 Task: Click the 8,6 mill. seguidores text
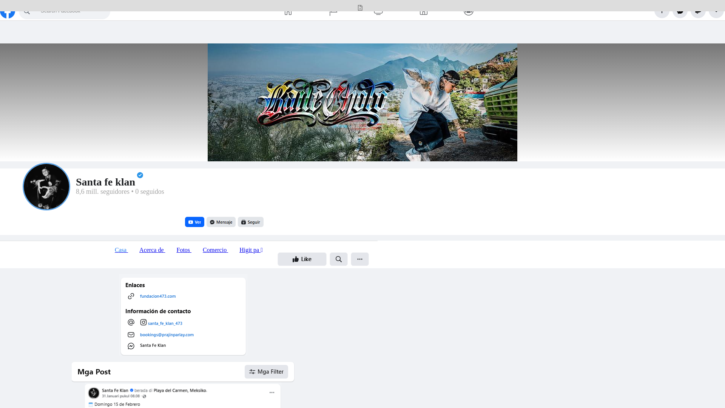coord(103,192)
